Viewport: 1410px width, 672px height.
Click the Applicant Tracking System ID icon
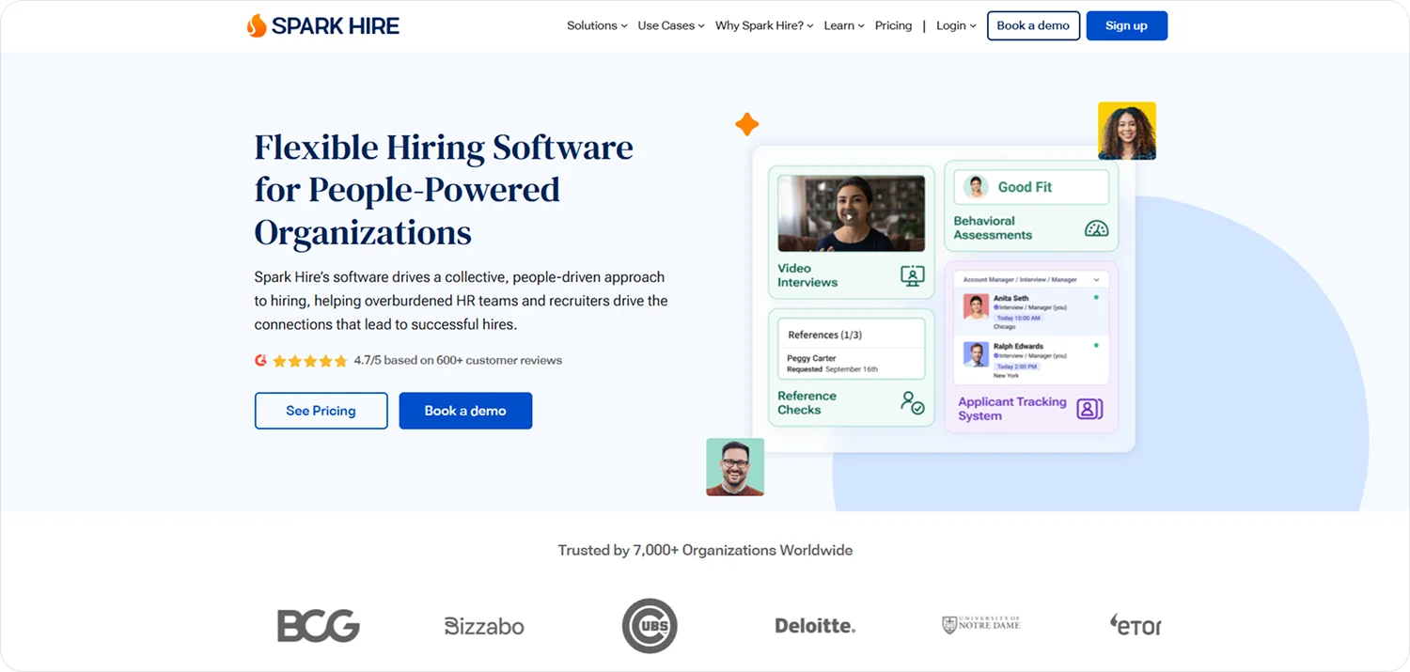click(1089, 409)
